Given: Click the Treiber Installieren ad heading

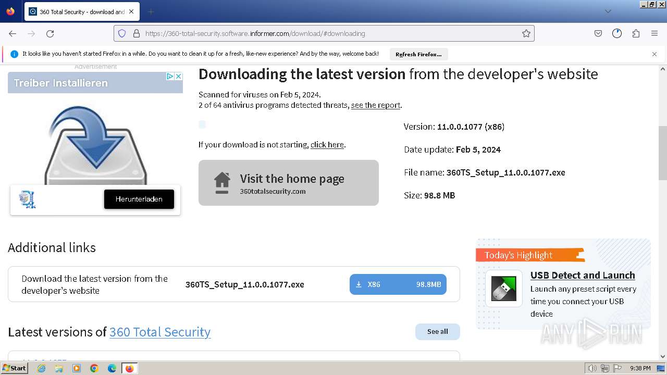Looking at the screenshot, I should tap(61, 83).
